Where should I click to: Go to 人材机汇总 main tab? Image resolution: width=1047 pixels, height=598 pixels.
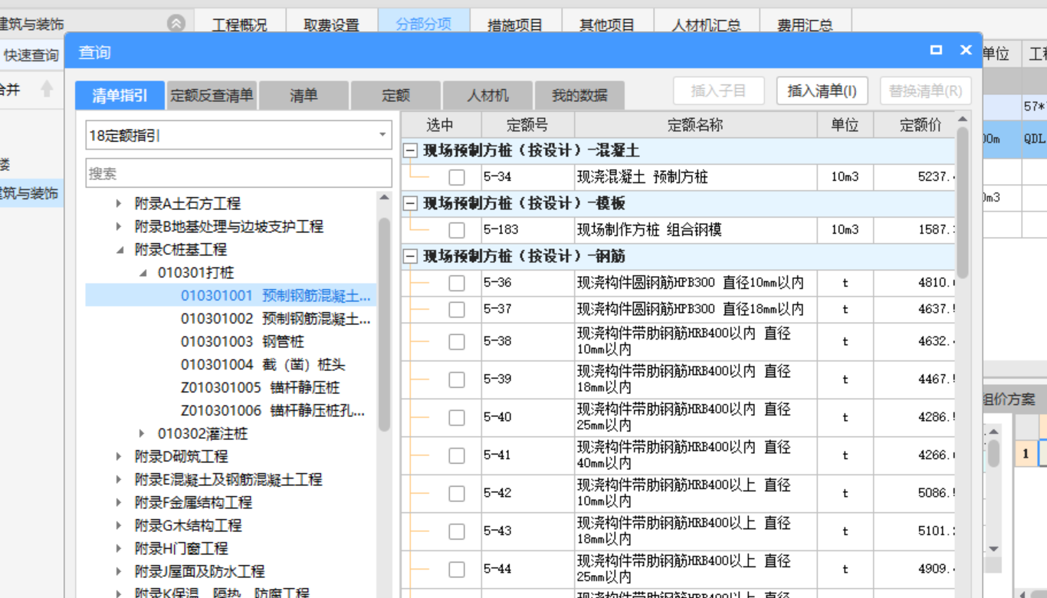706,23
